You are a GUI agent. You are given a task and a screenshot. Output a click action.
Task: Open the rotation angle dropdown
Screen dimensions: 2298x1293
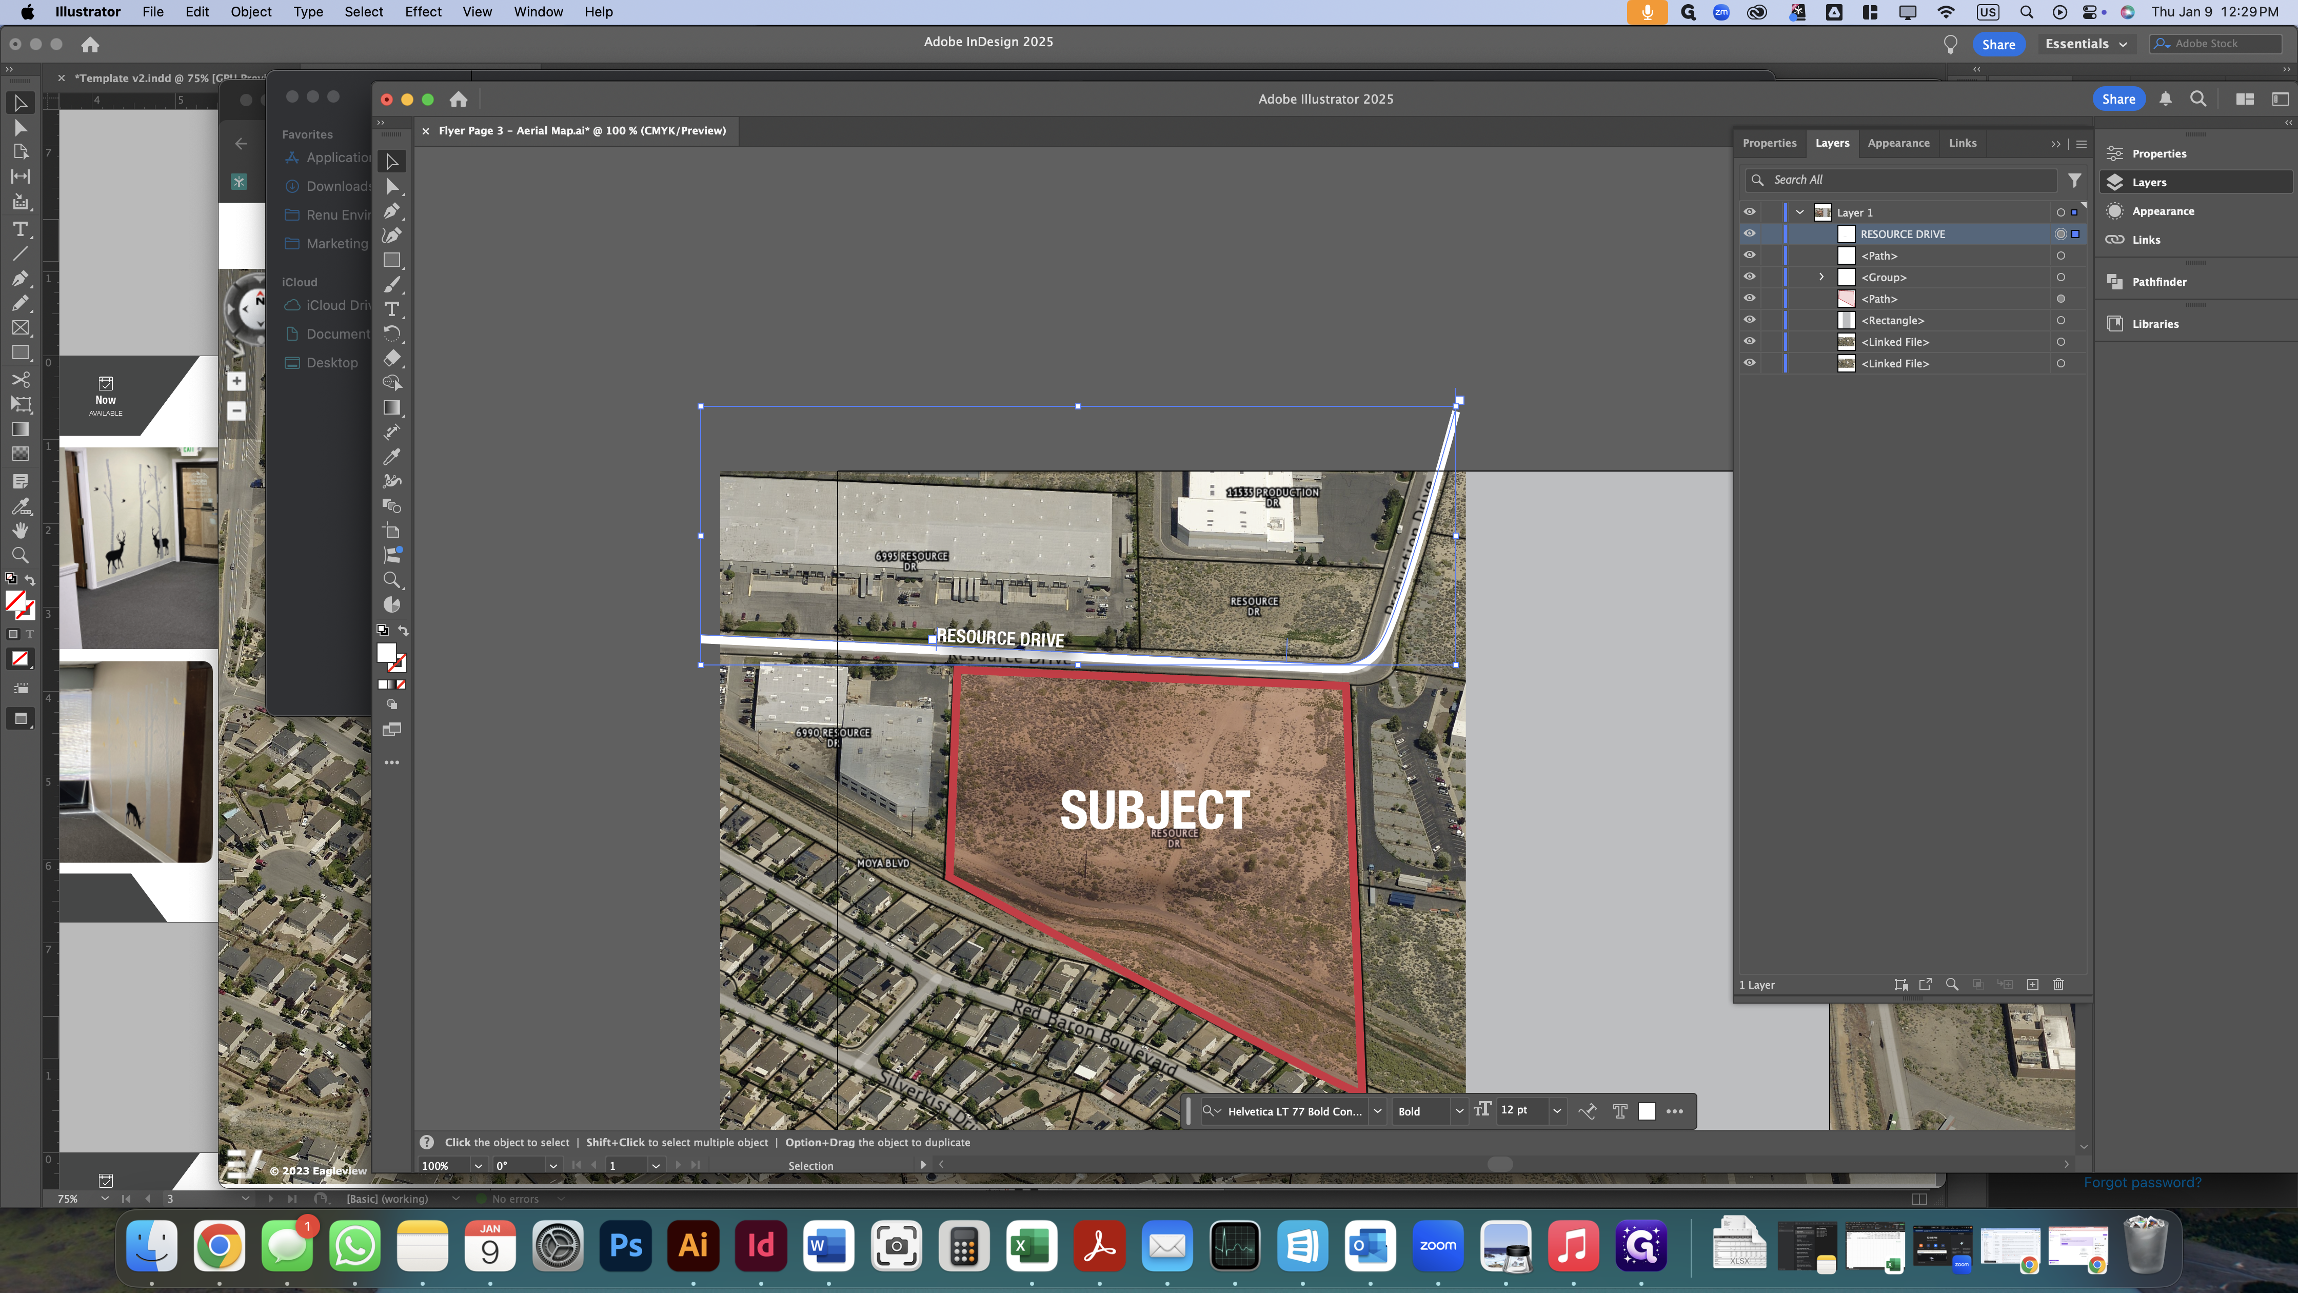pos(553,1165)
